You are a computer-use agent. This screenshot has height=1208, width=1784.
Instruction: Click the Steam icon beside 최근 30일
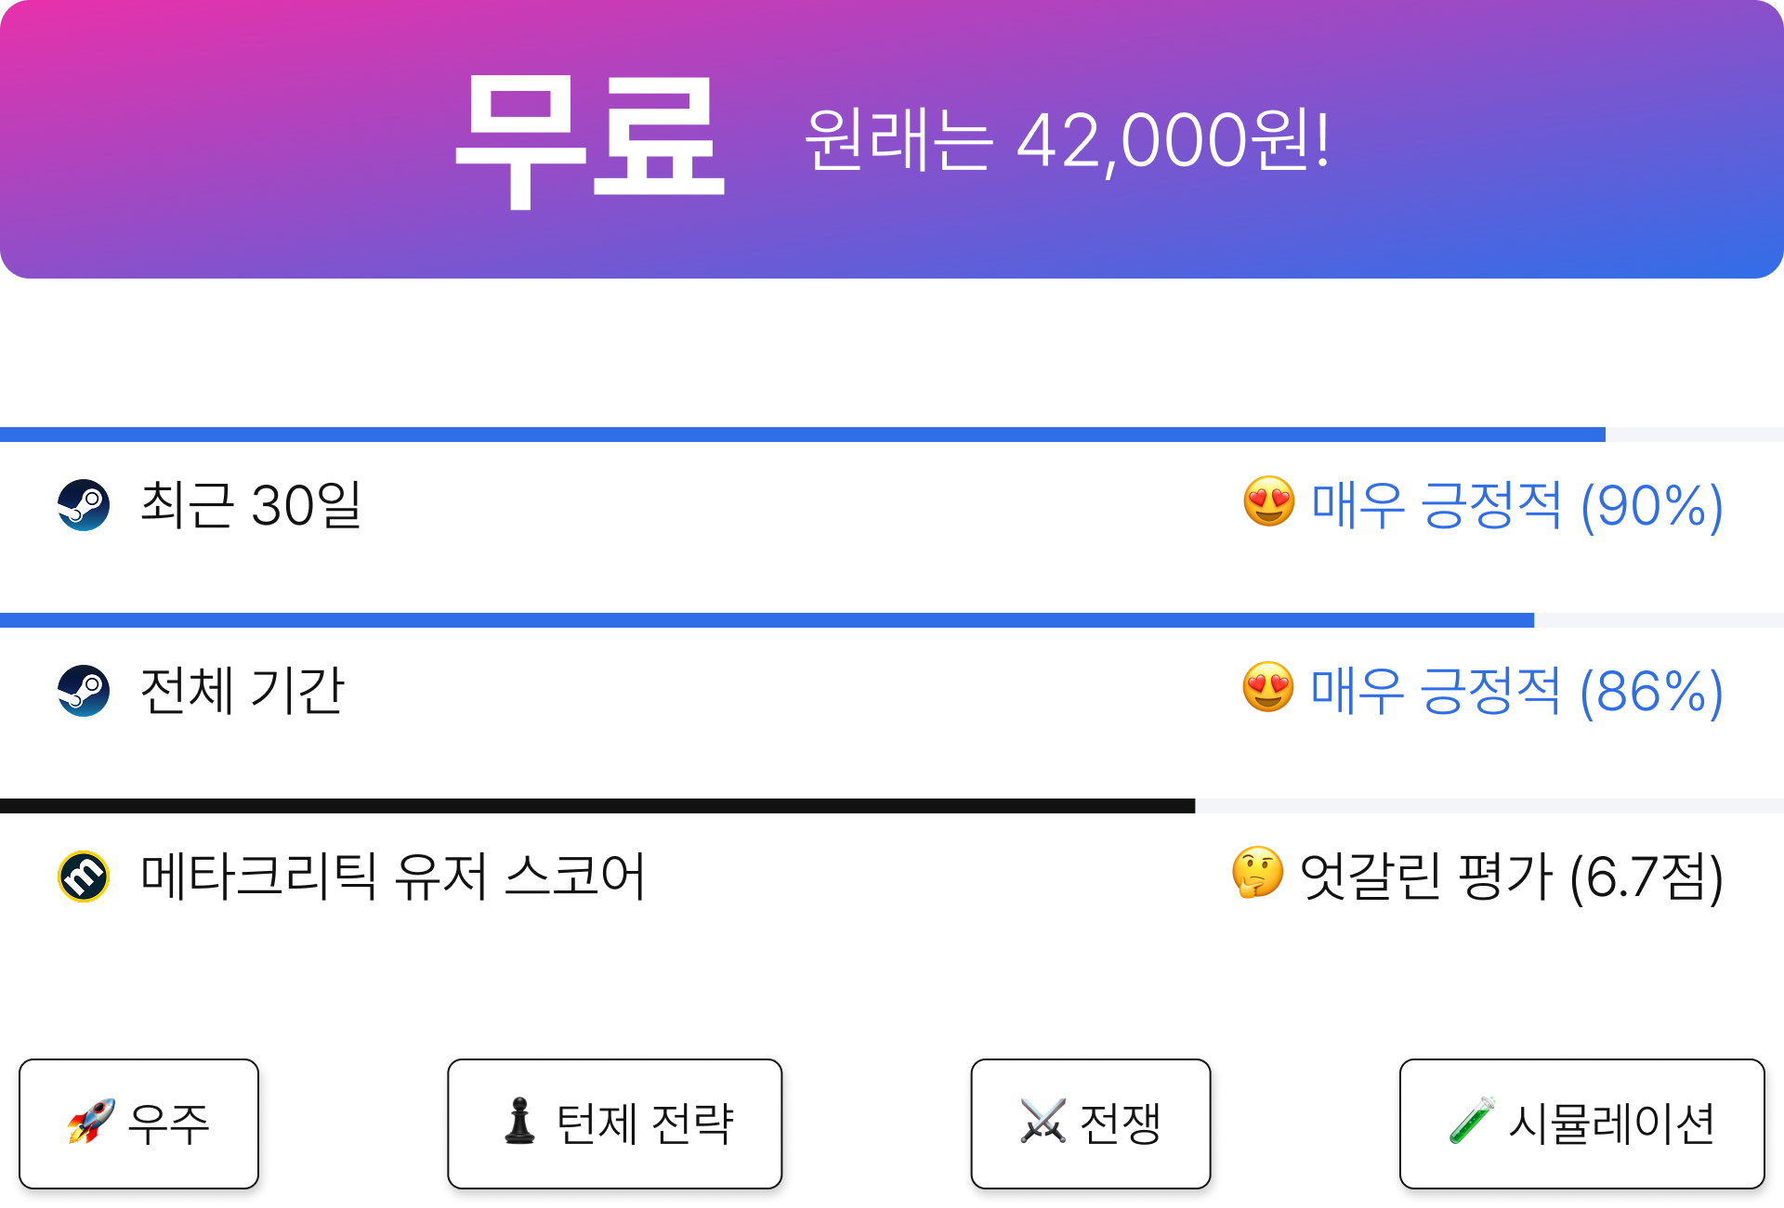tap(84, 505)
